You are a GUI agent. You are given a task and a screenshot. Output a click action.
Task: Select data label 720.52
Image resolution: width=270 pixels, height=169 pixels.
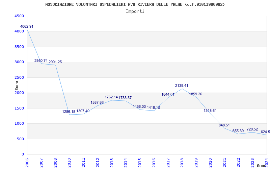[252, 129]
